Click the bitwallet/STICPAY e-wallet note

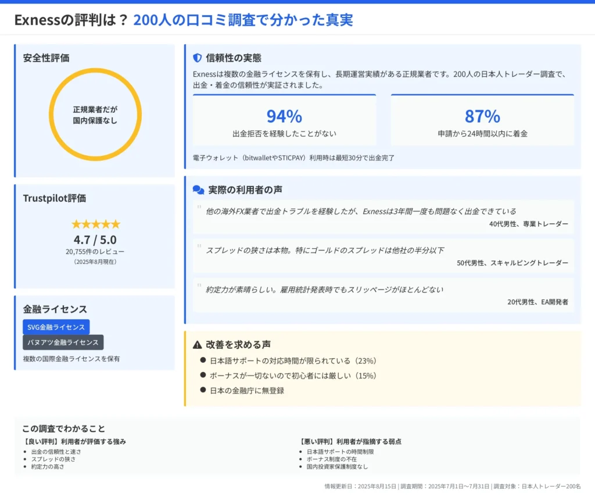[x=293, y=158]
